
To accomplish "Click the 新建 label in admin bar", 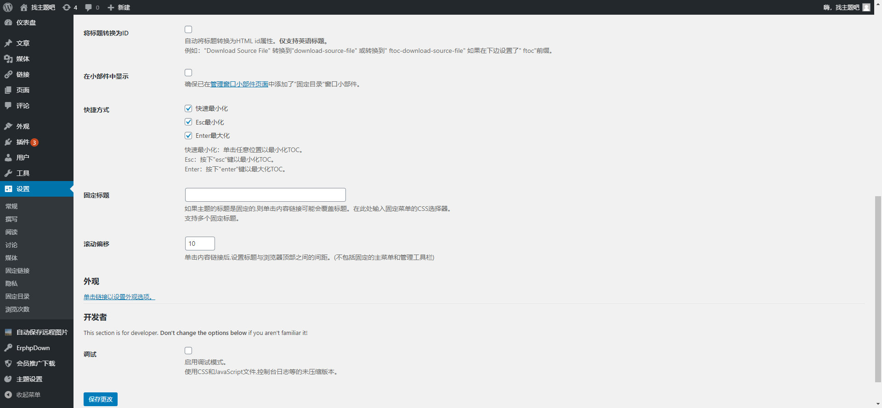I will tap(124, 7).
